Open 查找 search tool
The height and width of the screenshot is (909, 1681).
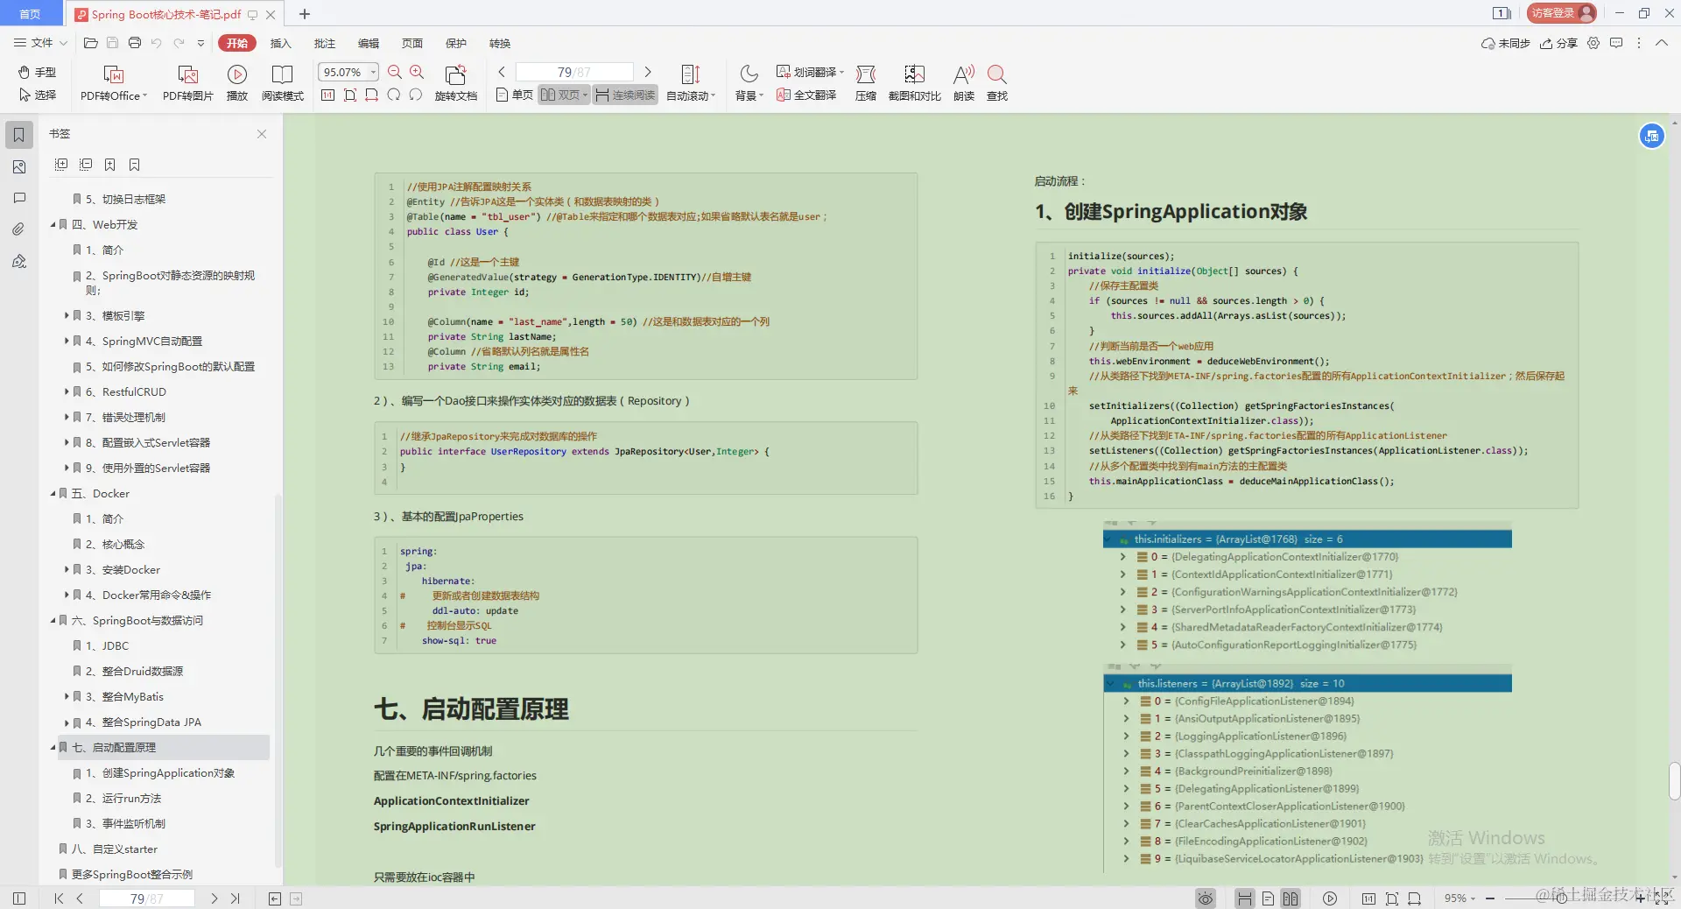(x=997, y=83)
